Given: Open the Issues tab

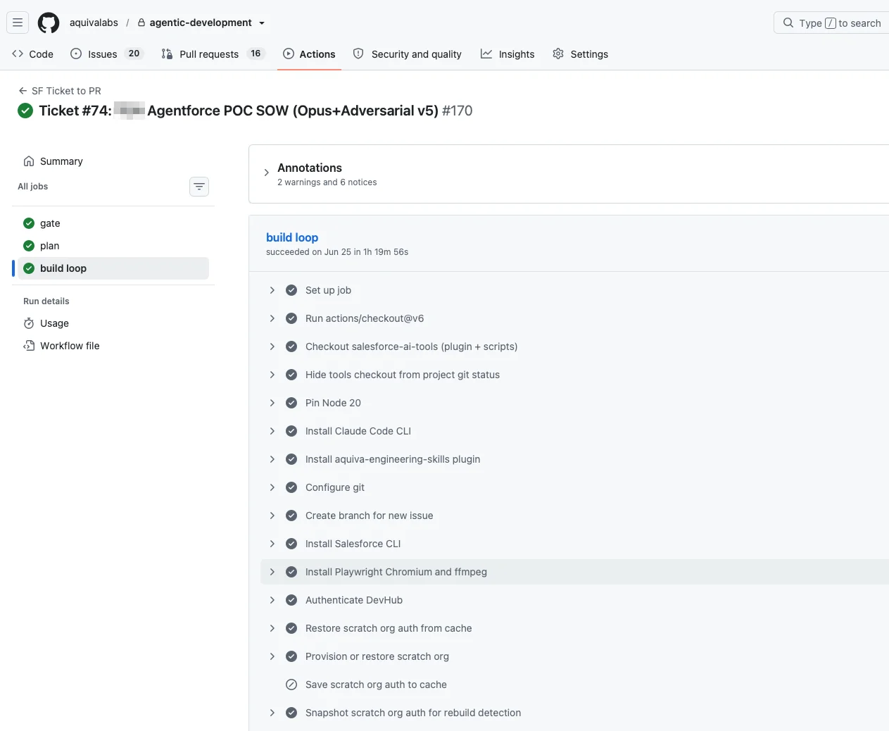Looking at the screenshot, I should click(x=107, y=54).
